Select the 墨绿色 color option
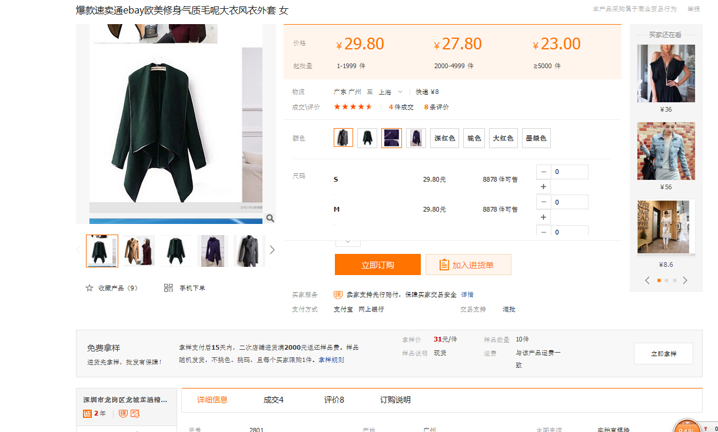718x432 pixels. 536,138
